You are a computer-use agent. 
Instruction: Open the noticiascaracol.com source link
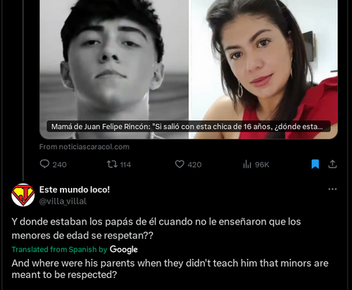tap(84, 147)
